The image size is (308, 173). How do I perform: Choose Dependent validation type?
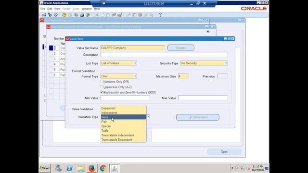[123, 108]
